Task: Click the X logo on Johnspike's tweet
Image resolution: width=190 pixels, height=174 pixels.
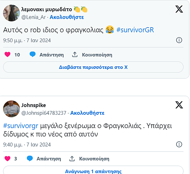Action: tap(179, 105)
